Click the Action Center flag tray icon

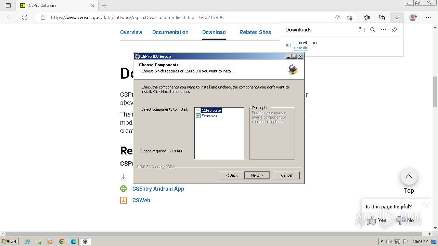(x=405, y=242)
